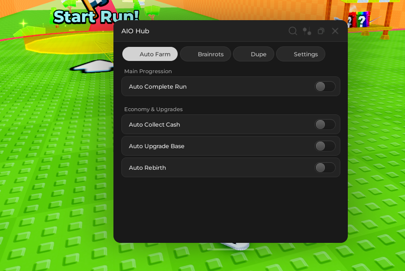Close the AIO Hub window

[335, 31]
